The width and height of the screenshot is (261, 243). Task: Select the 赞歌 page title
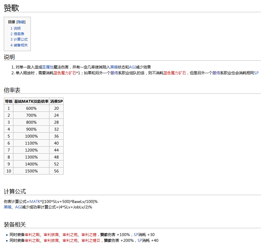(x=11, y=8)
